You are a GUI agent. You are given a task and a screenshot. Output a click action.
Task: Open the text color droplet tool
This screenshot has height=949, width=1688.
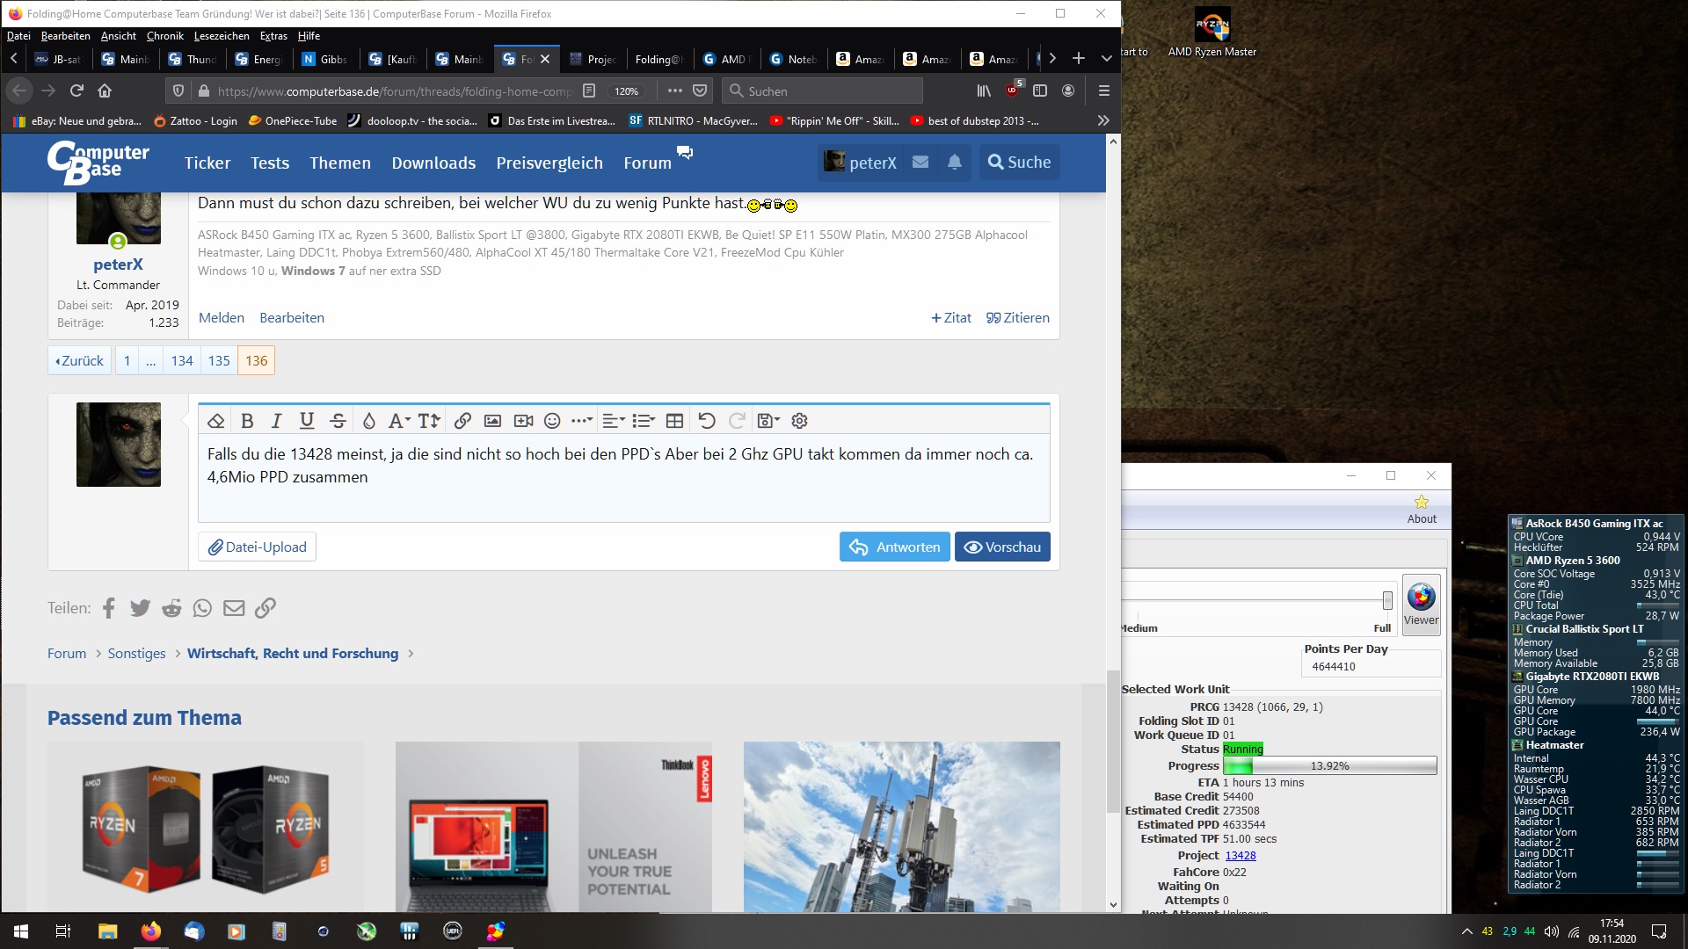(x=369, y=421)
